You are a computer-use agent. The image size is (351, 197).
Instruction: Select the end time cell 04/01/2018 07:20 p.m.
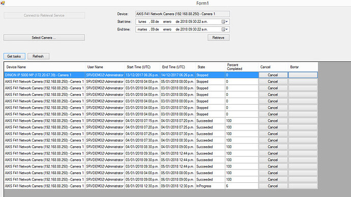click(178, 121)
